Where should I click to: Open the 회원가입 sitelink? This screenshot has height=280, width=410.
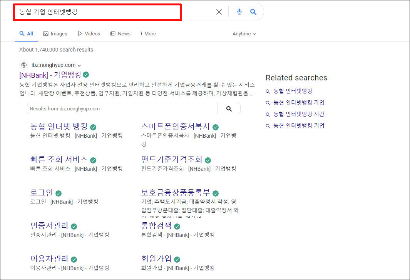click(156, 258)
